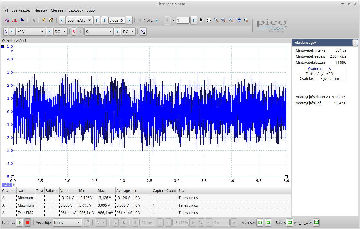Click the zoom-in magnifier icon
360x229 pixels.
coord(224,20)
